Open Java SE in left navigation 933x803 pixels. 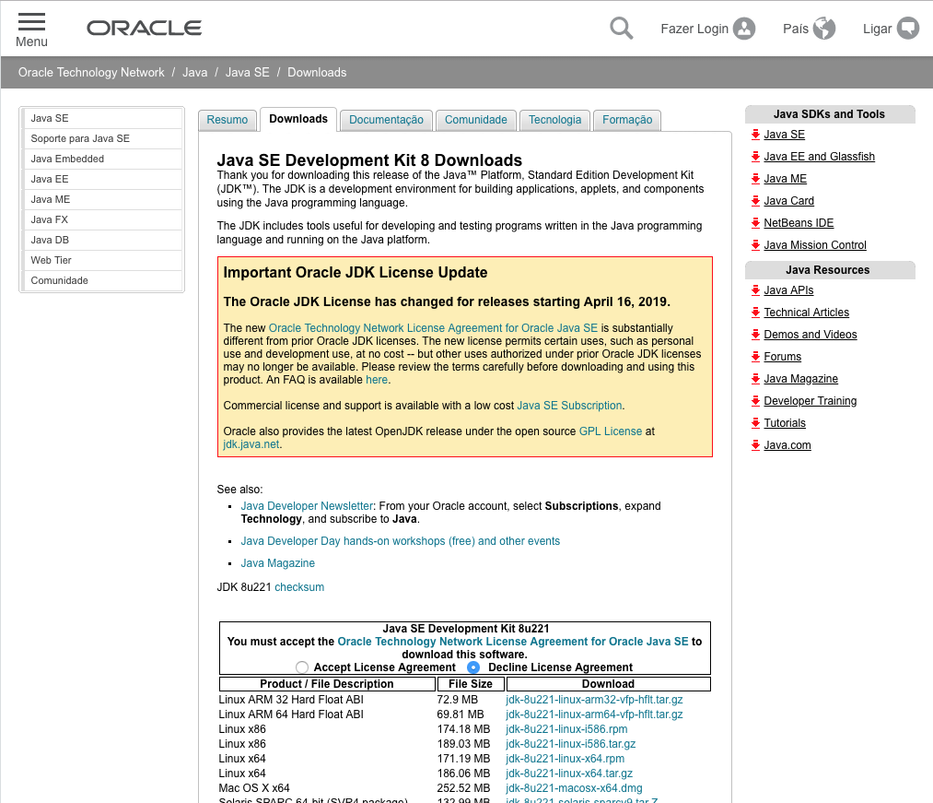[102, 118]
